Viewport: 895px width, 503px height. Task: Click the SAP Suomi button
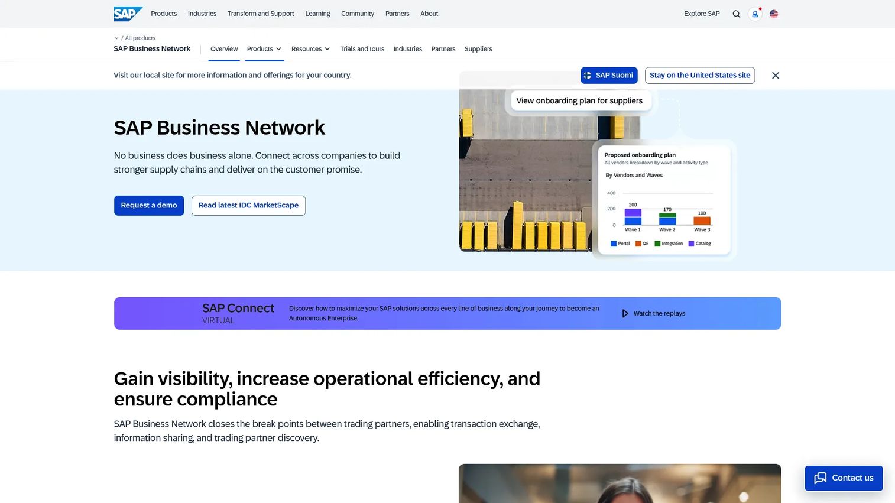click(609, 76)
